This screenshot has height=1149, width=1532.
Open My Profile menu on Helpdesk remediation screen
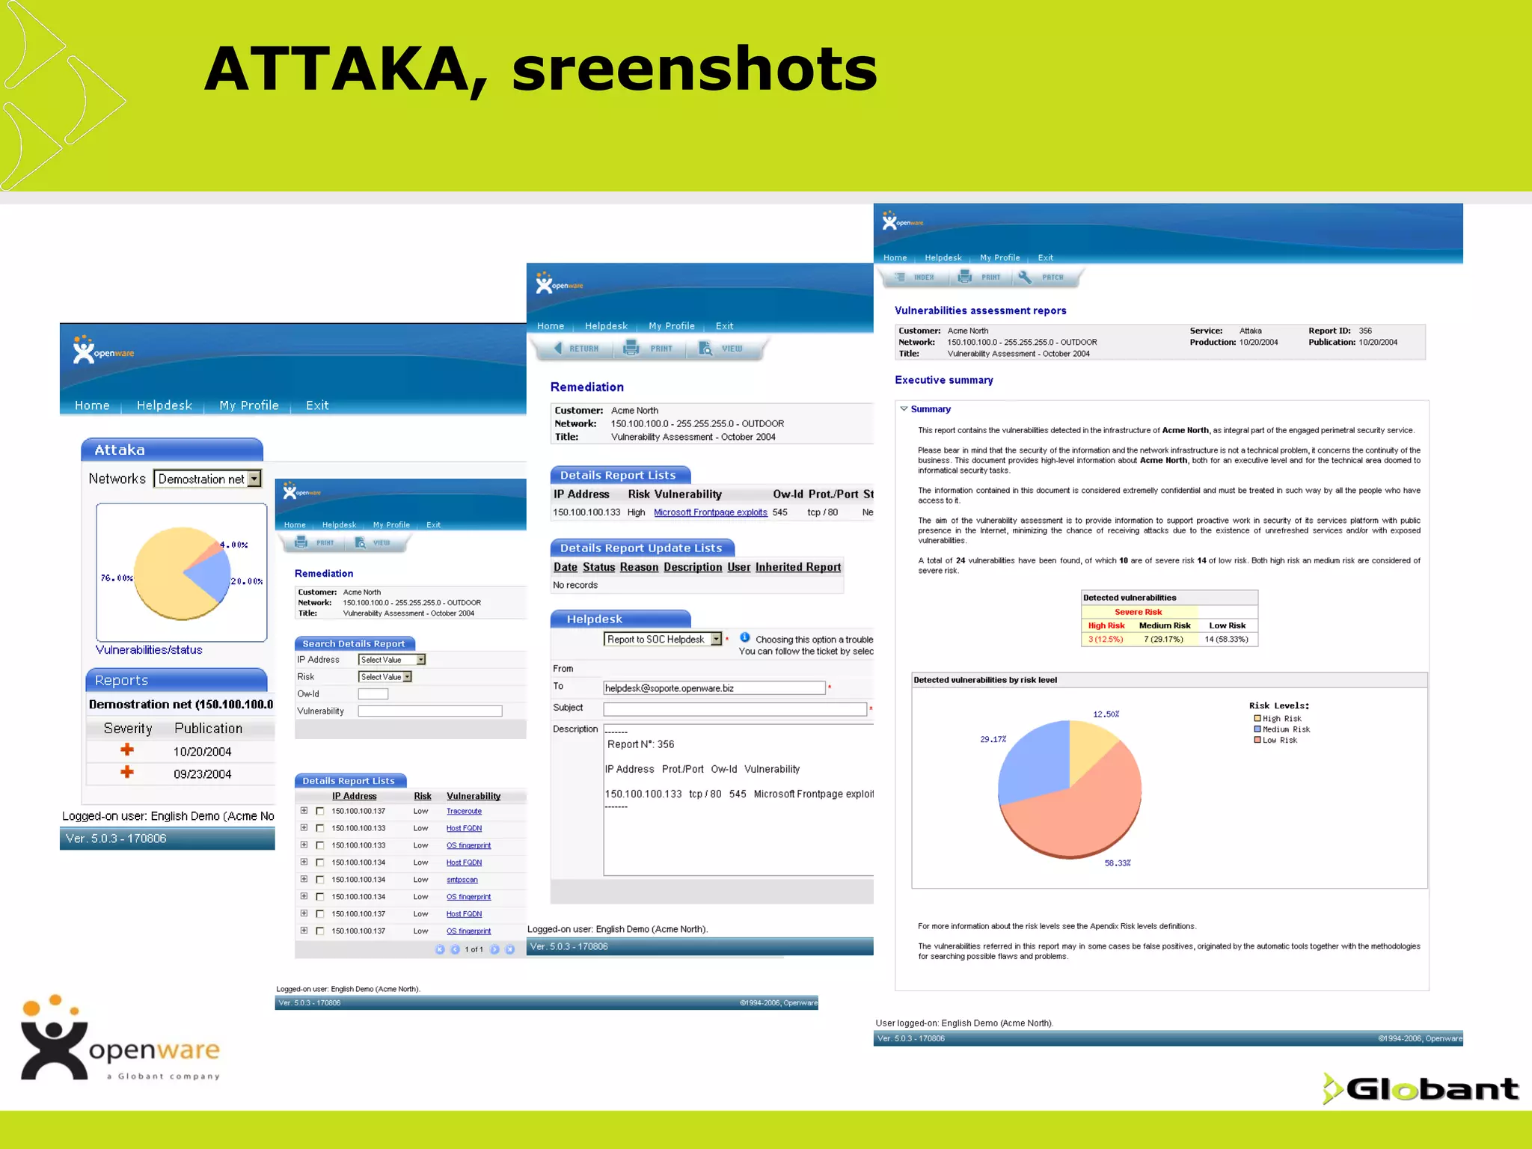point(672,326)
